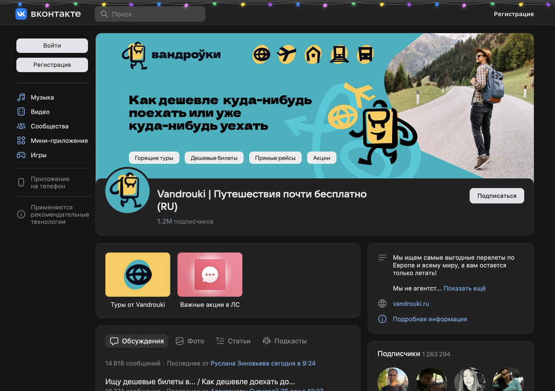
Task: Click the house icon in cover banner
Action: 313,55
